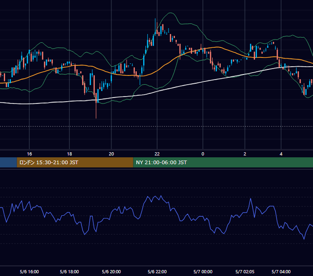Click the 16 hour label on price chart axis
This screenshot has height=276, width=313.
click(x=29, y=154)
